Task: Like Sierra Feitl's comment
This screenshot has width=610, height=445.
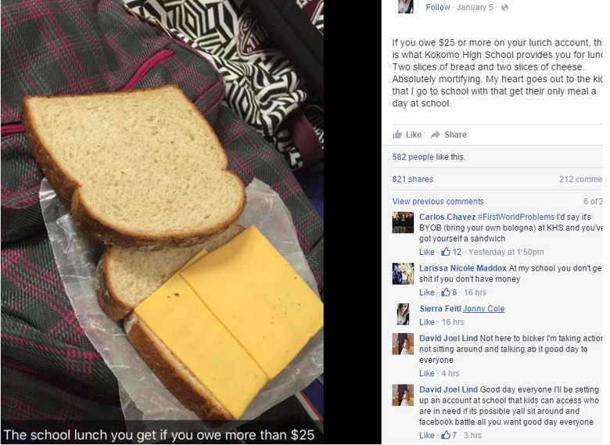Action: coord(426,321)
